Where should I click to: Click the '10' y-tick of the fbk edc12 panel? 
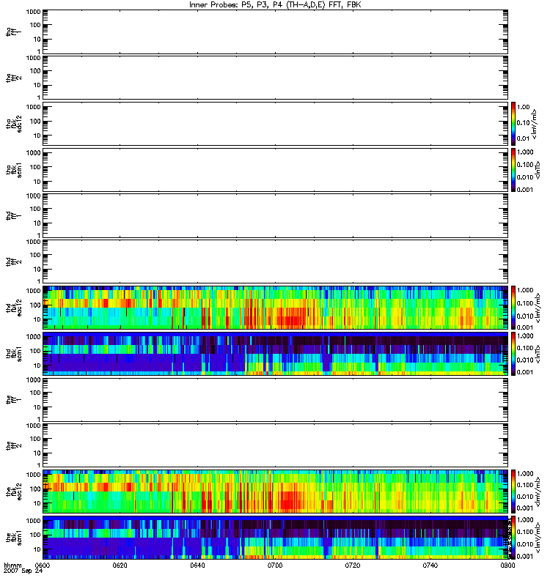[x=37, y=503]
